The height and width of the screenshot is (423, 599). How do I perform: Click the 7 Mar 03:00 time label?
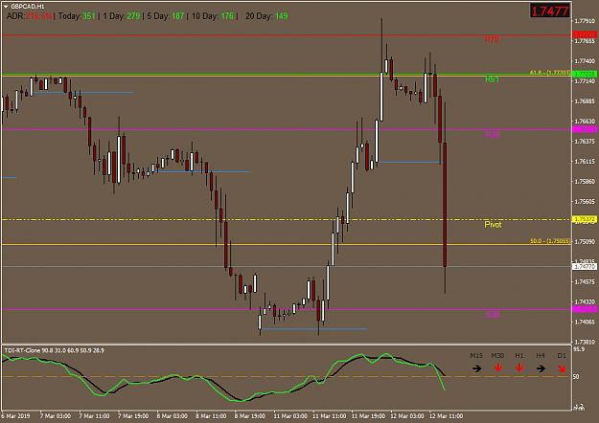[x=55, y=415]
